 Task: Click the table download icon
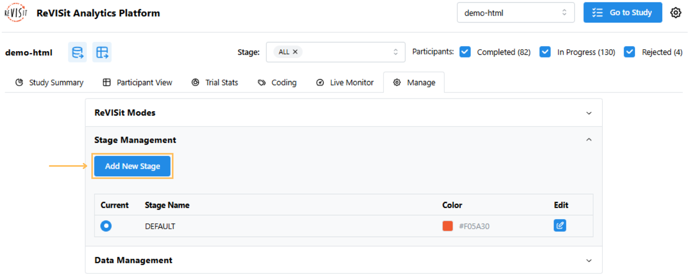(102, 52)
